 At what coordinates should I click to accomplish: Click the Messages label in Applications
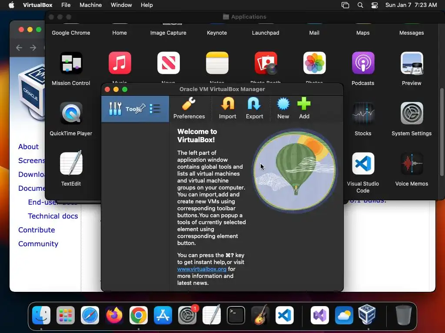click(x=412, y=33)
